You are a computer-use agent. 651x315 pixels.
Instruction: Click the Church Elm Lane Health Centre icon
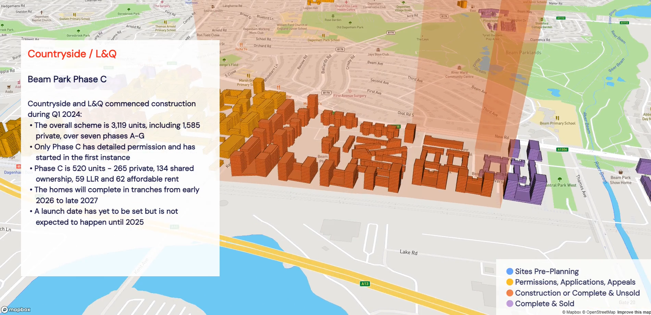346,2
